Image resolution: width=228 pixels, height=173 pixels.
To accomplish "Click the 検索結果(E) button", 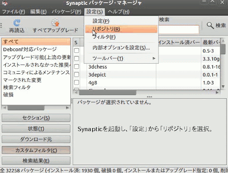I will coord(36,161).
